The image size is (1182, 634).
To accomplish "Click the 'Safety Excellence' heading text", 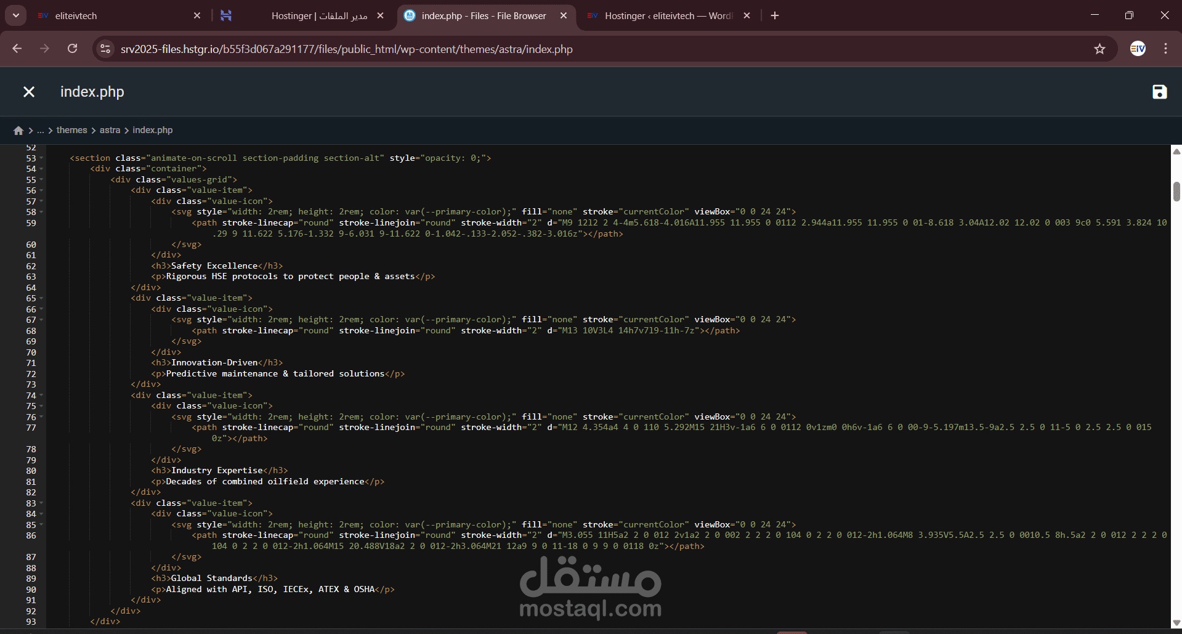I will pyautogui.click(x=214, y=266).
